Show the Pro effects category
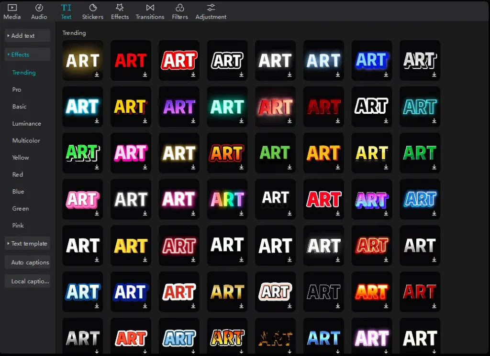The image size is (490, 356). [x=17, y=90]
